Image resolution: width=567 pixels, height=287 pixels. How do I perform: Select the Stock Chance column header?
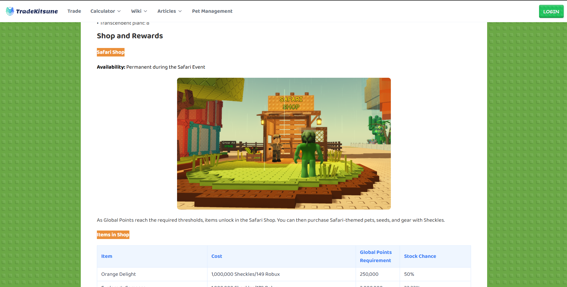click(x=420, y=256)
